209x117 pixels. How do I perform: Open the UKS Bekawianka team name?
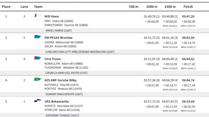pyautogui.click(x=56, y=101)
